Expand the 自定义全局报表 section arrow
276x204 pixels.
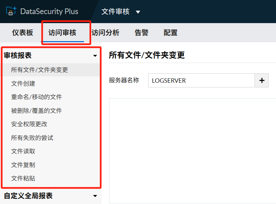95,196
